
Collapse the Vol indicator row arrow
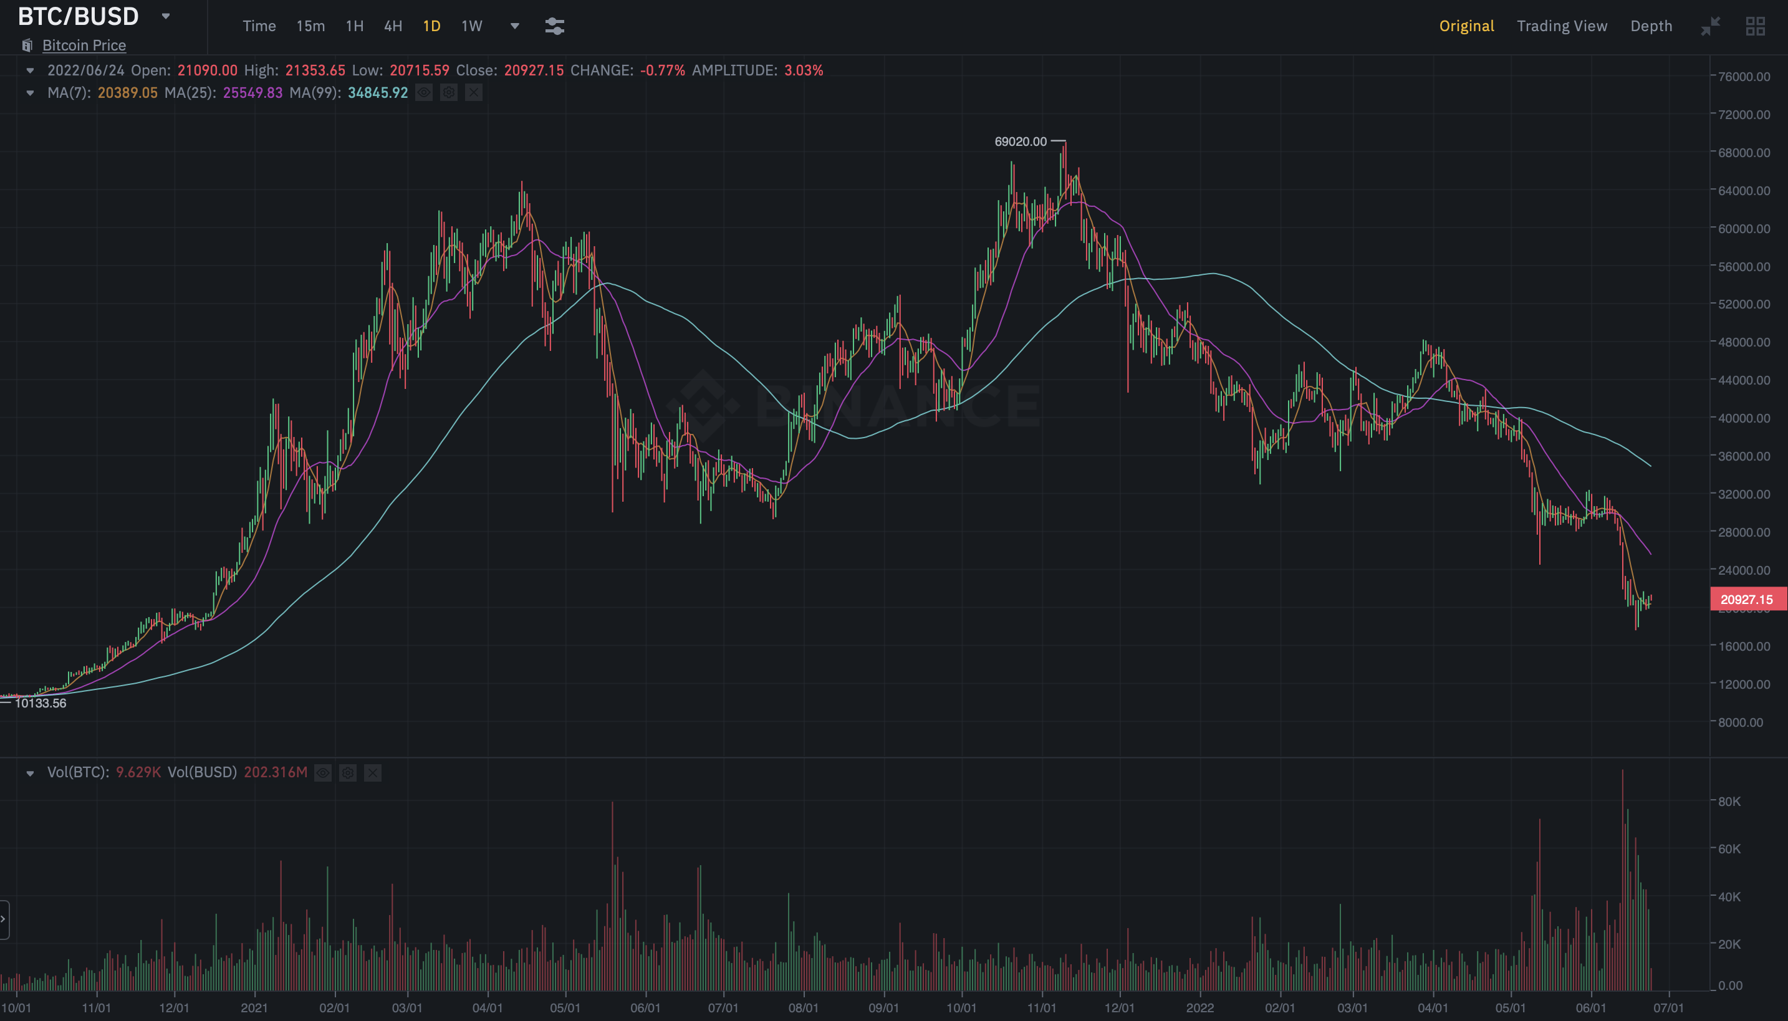pyautogui.click(x=29, y=773)
